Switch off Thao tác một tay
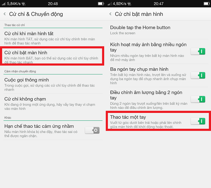 198,121
